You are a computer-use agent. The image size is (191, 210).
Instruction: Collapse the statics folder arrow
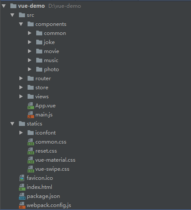(x=13, y=124)
